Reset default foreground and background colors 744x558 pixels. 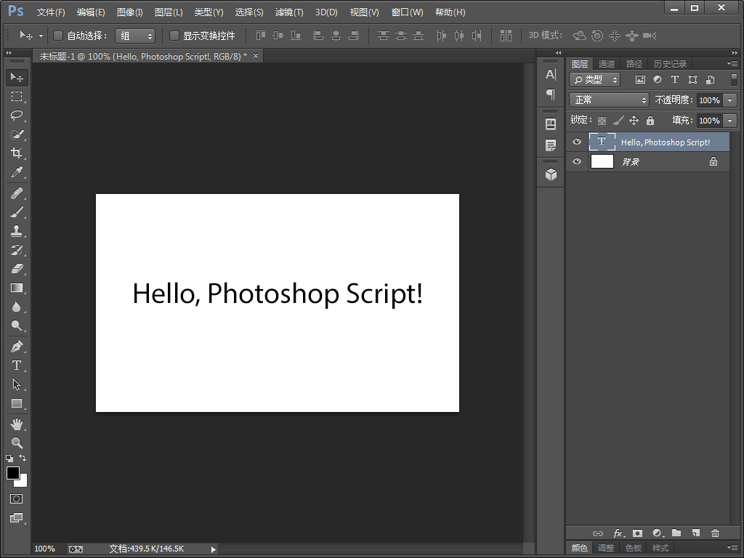click(9, 458)
